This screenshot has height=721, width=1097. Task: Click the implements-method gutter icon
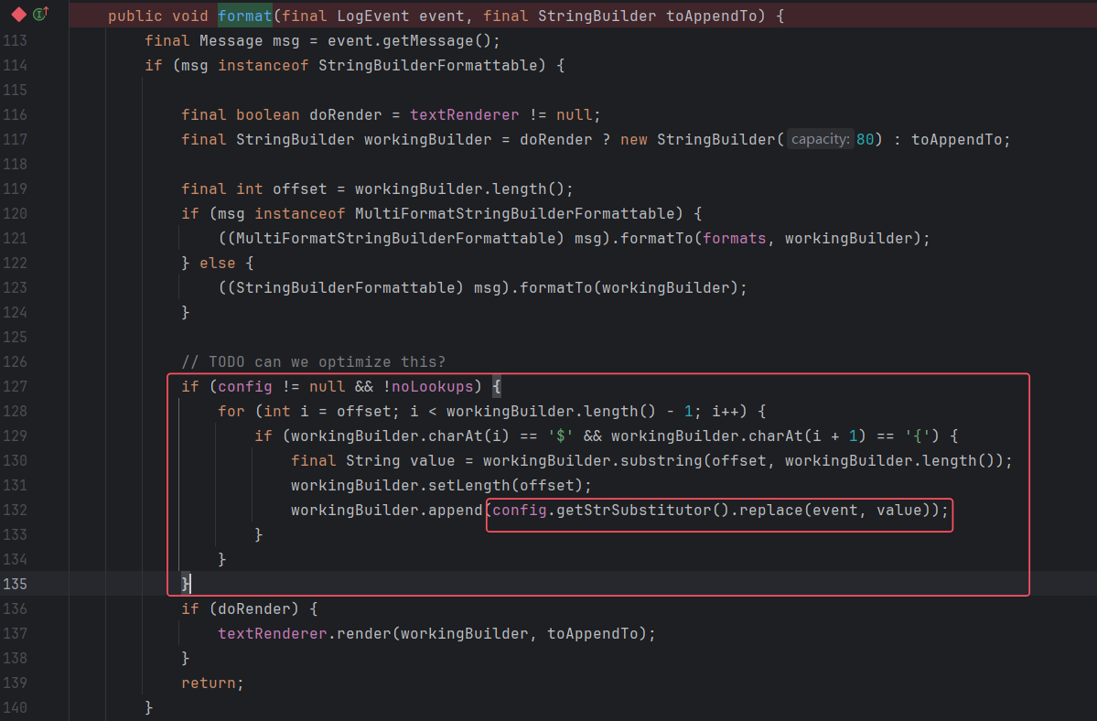point(40,15)
